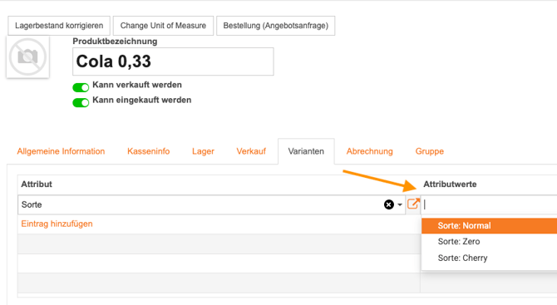Image resolution: width=557 pixels, height=305 pixels.
Task: Open the Gruppe tab
Action: pyautogui.click(x=430, y=151)
